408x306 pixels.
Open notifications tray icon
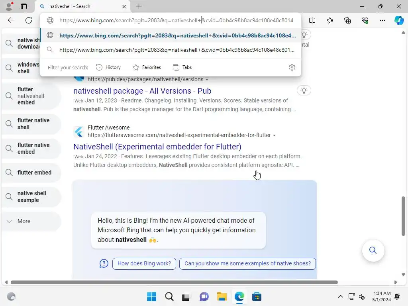397,296
